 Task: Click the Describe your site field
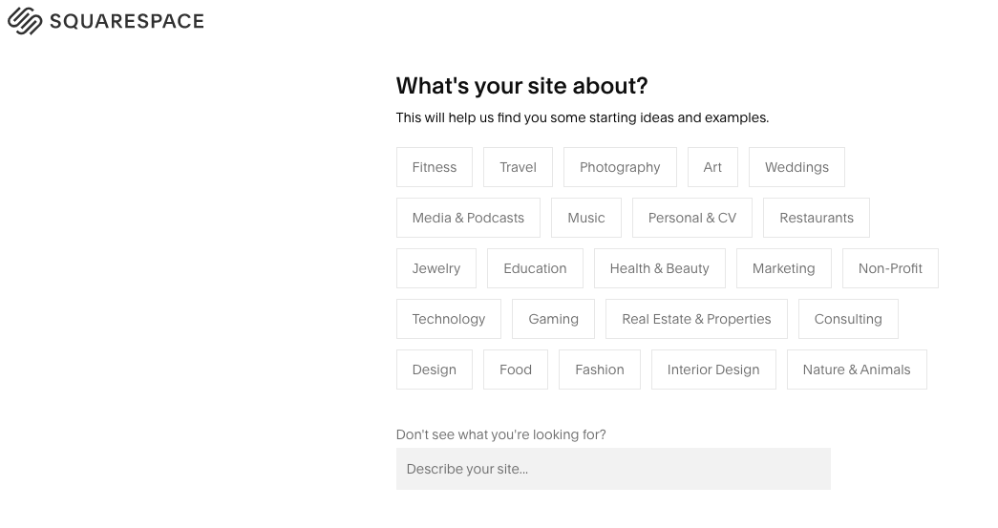[x=613, y=469]
